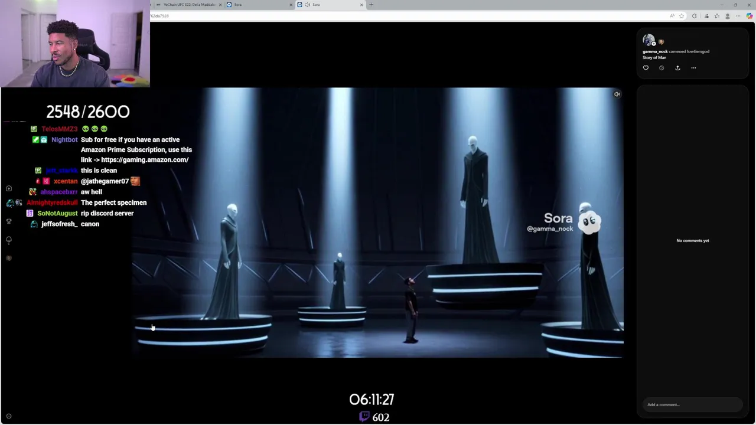Click the xcentan chat username
This screenshot has height=425, width=756.
(x=66, y=181)
